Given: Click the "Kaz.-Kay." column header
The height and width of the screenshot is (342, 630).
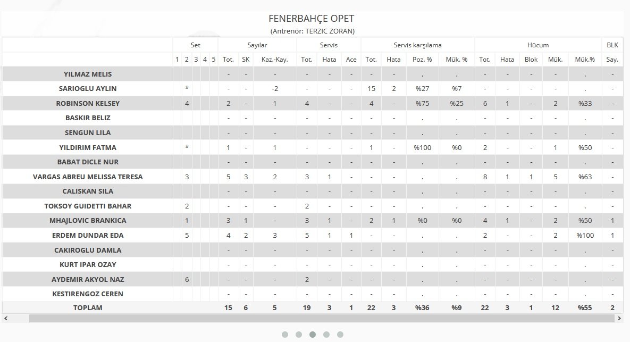Looking at the screenshot, I should pyautogui.click(x=275, y=60).
